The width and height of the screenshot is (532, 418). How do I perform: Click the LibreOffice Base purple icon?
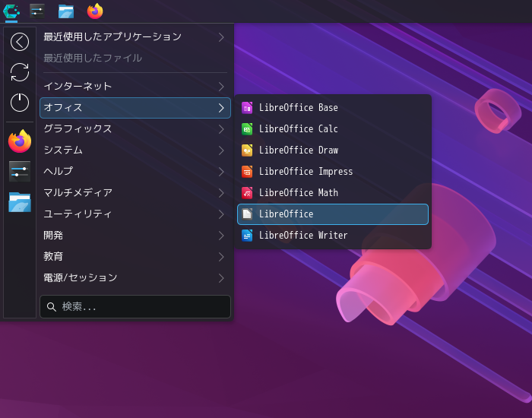(247, 108)
